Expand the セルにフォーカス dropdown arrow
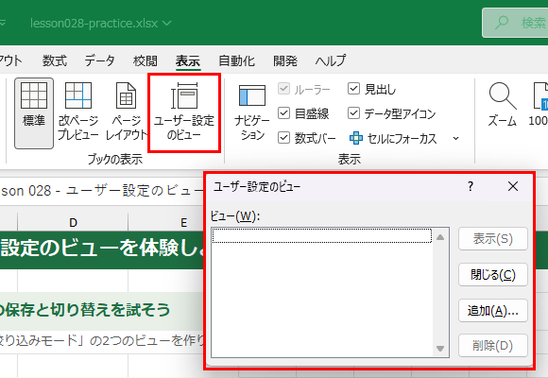The image size is (548, 378). pos(455,138)
